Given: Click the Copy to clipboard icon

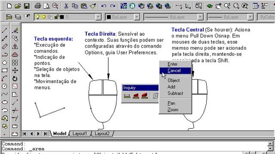Looking at the screenshot, I should (75, 6).
